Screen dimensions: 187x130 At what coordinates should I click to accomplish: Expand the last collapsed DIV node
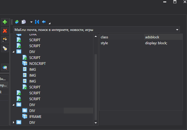[13, 122]
